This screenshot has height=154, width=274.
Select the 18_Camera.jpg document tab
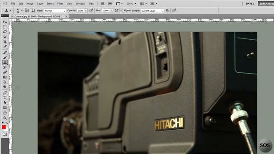[37, 16]
